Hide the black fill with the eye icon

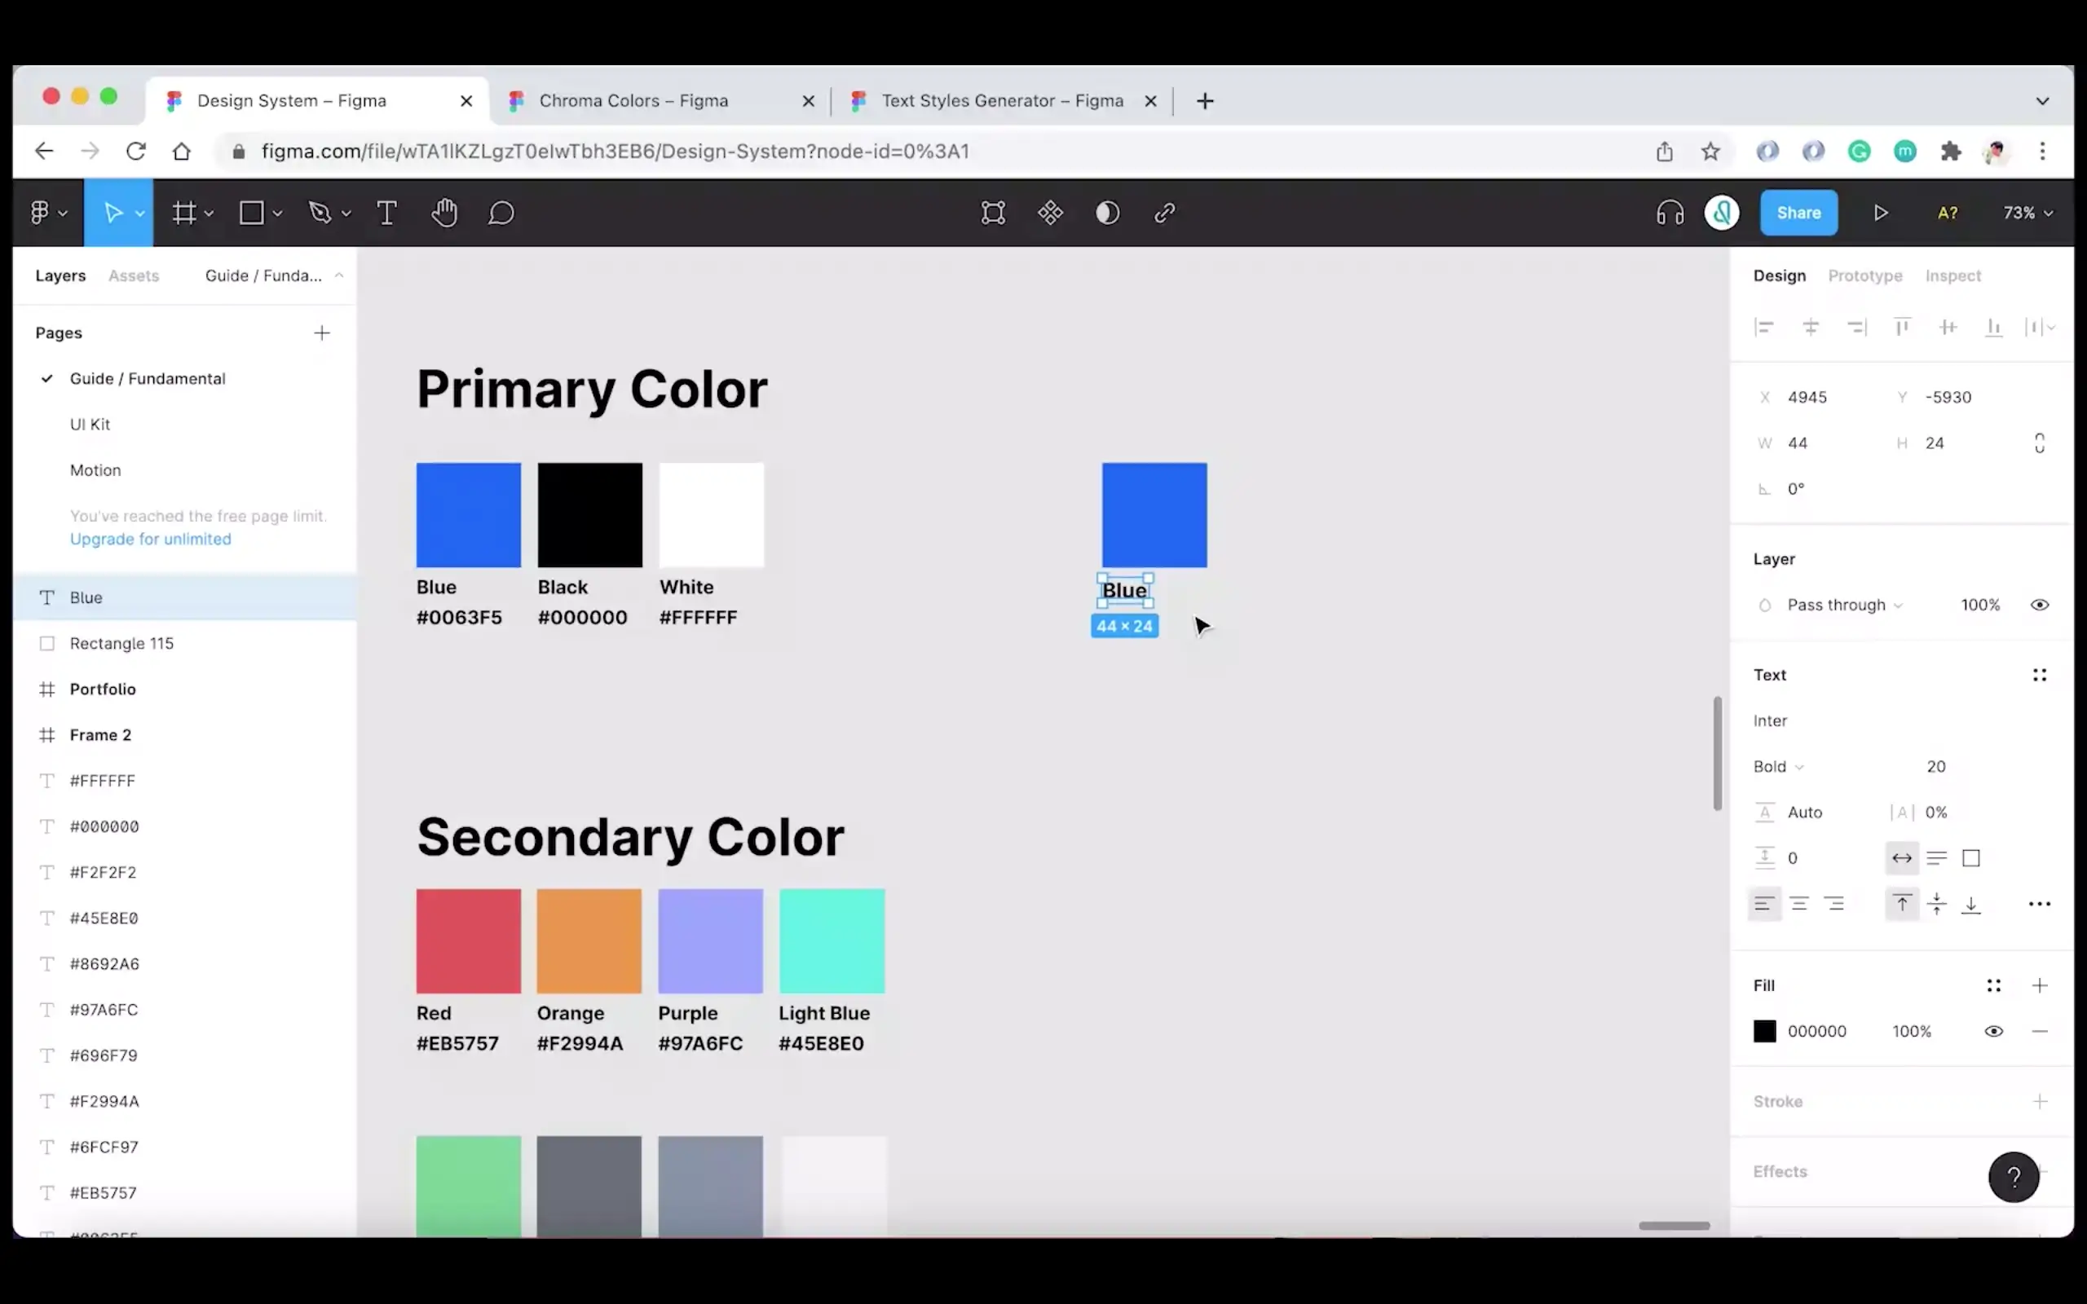pyautogui.click(x=1995, y=1031)
